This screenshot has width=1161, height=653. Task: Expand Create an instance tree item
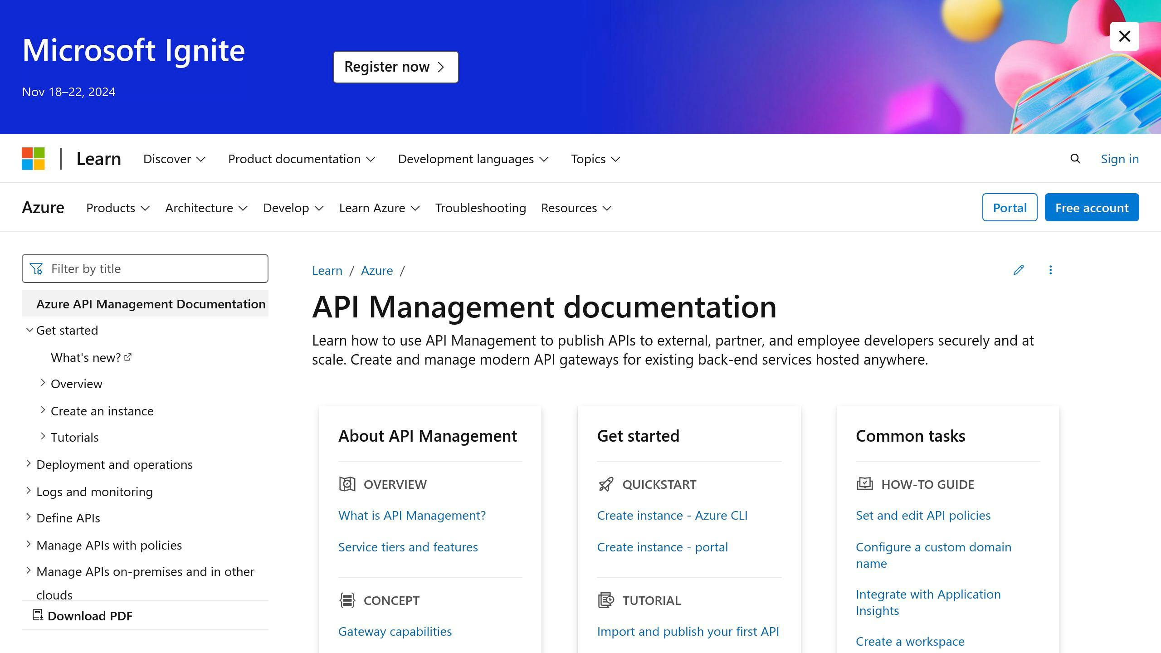[43, 410]
